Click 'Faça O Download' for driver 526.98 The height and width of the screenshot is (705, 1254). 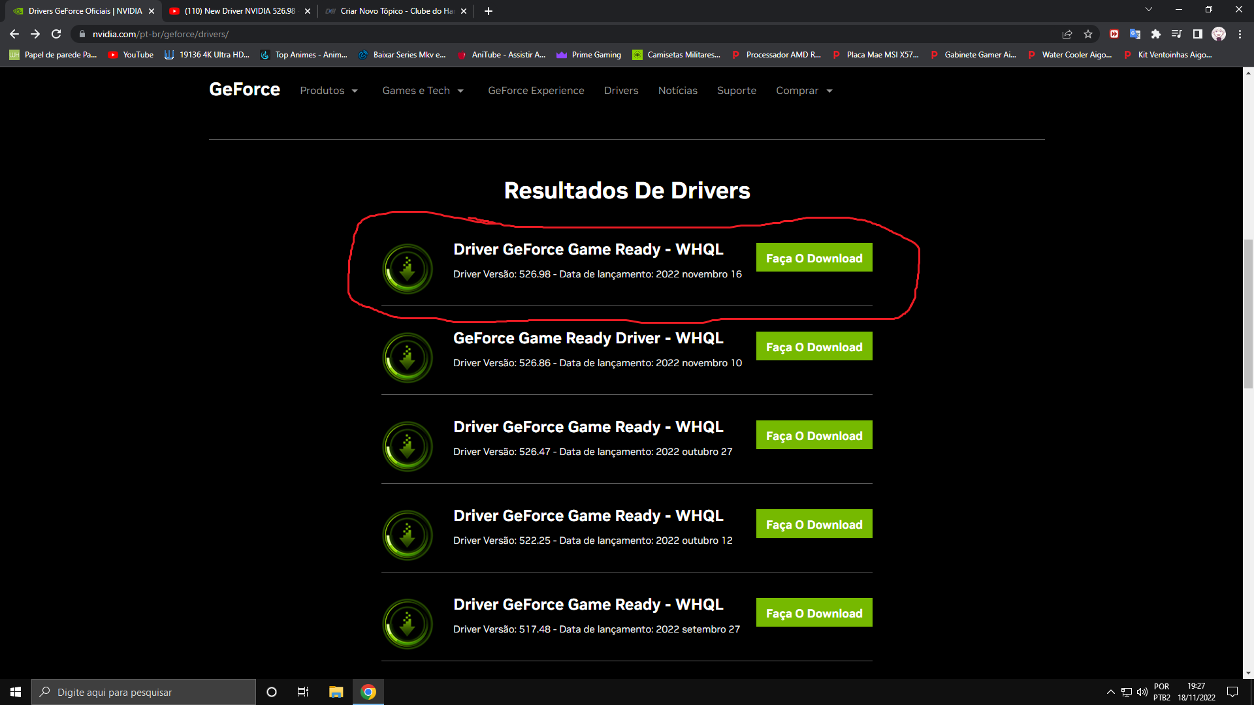tap(814, 258)
